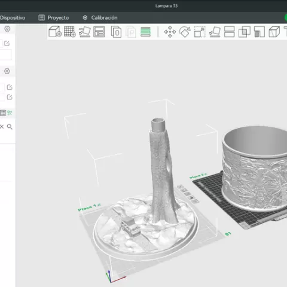Click the Add plate grid icon
Viewport: 287px width, 287px height.
(70, 32)
